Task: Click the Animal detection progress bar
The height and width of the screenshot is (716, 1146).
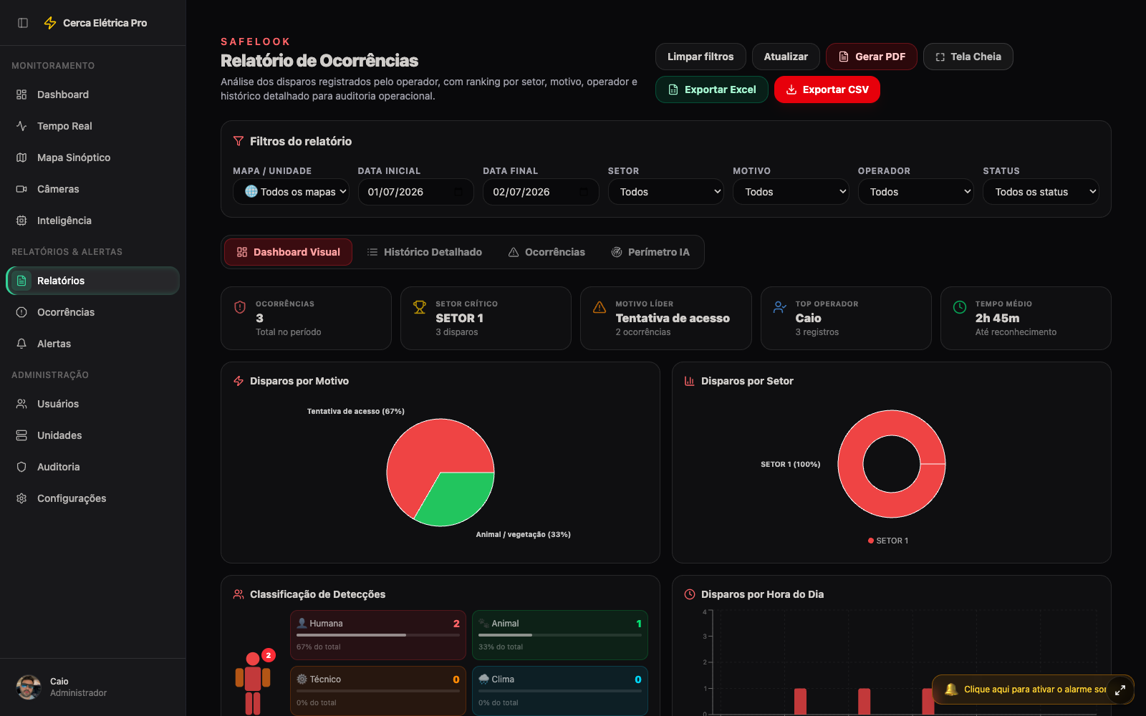Action: point(560,635)
